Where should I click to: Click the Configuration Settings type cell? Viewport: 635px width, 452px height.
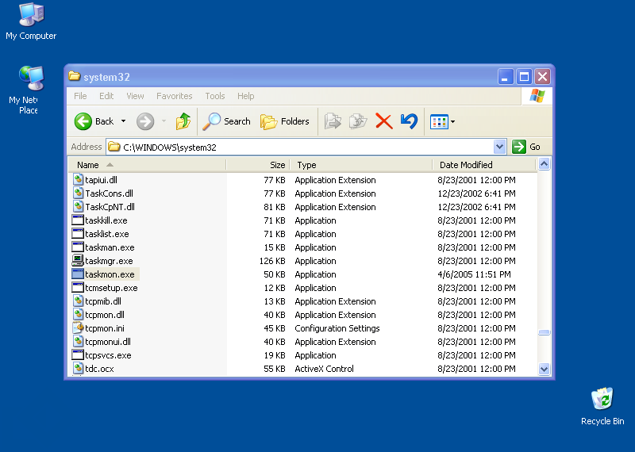[337, 328]
